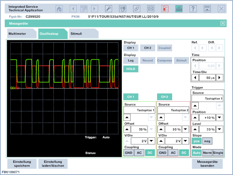Screen dimensions: 233x175
Task: Raise Trigger Position with up arrow
Action: click(x=195, y=118)
